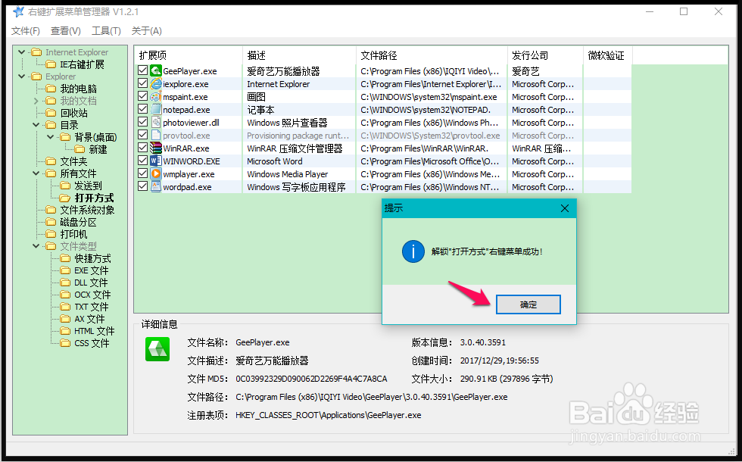Screen dimensions: 742x462
Task: Click the 微软验证 column header
Action: 608,55
